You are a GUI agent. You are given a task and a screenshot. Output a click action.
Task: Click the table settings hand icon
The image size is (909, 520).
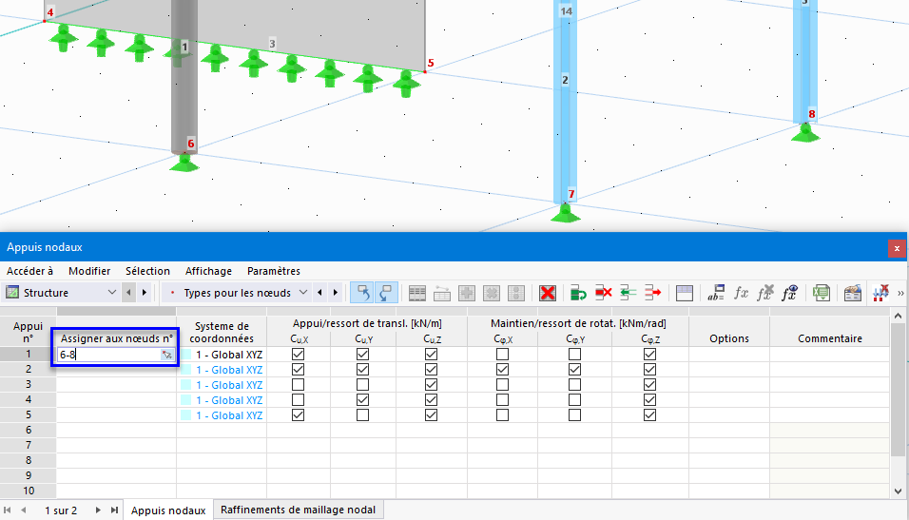[852, 293]
